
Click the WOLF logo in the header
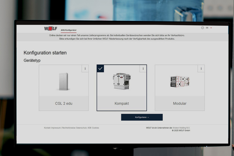click(x=50, y=28)
